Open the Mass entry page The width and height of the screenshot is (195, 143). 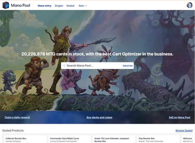[x=44, y=6]
